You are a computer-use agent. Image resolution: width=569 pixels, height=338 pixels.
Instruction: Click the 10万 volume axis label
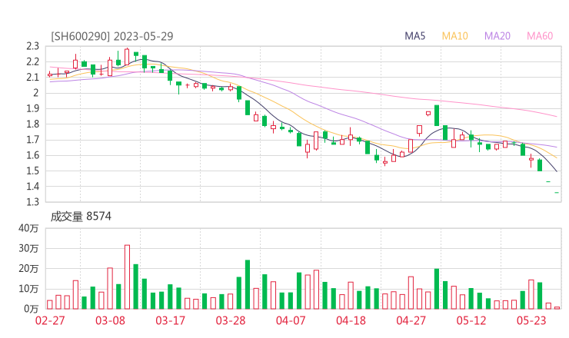[28, 289]
